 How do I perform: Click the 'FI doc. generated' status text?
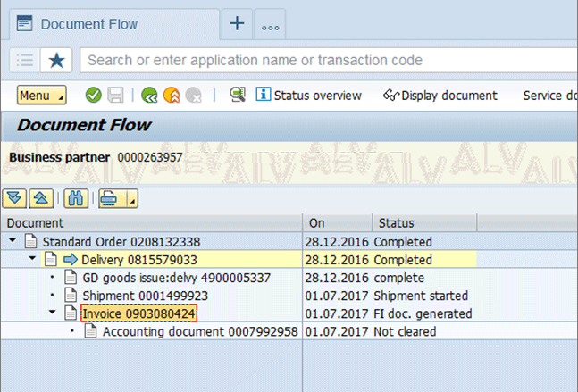423,314
